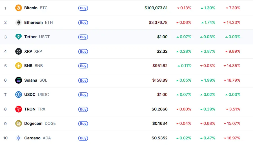Open the USDC coin name link
253x145 pixels.
(36, 95)
